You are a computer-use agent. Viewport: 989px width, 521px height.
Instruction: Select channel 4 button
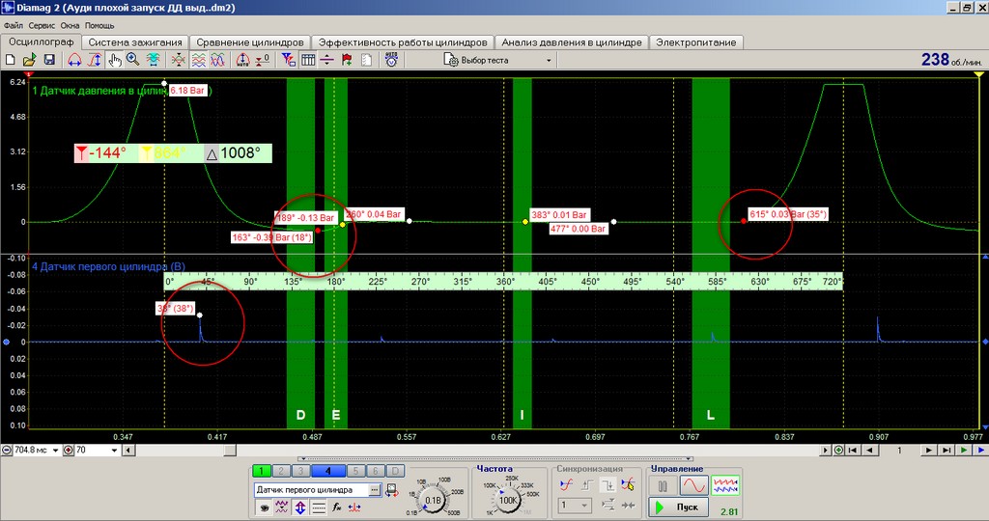328,471
